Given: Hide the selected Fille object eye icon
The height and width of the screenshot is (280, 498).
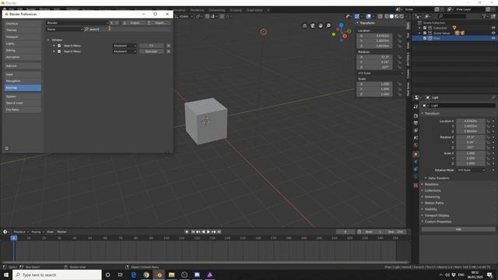Looking at the screenshot, I should 493,38.
